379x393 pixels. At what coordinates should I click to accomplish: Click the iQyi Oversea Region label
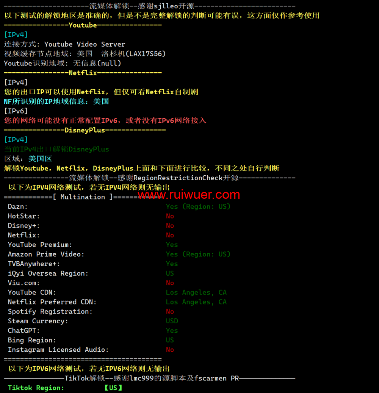click(x=48, y=273)
